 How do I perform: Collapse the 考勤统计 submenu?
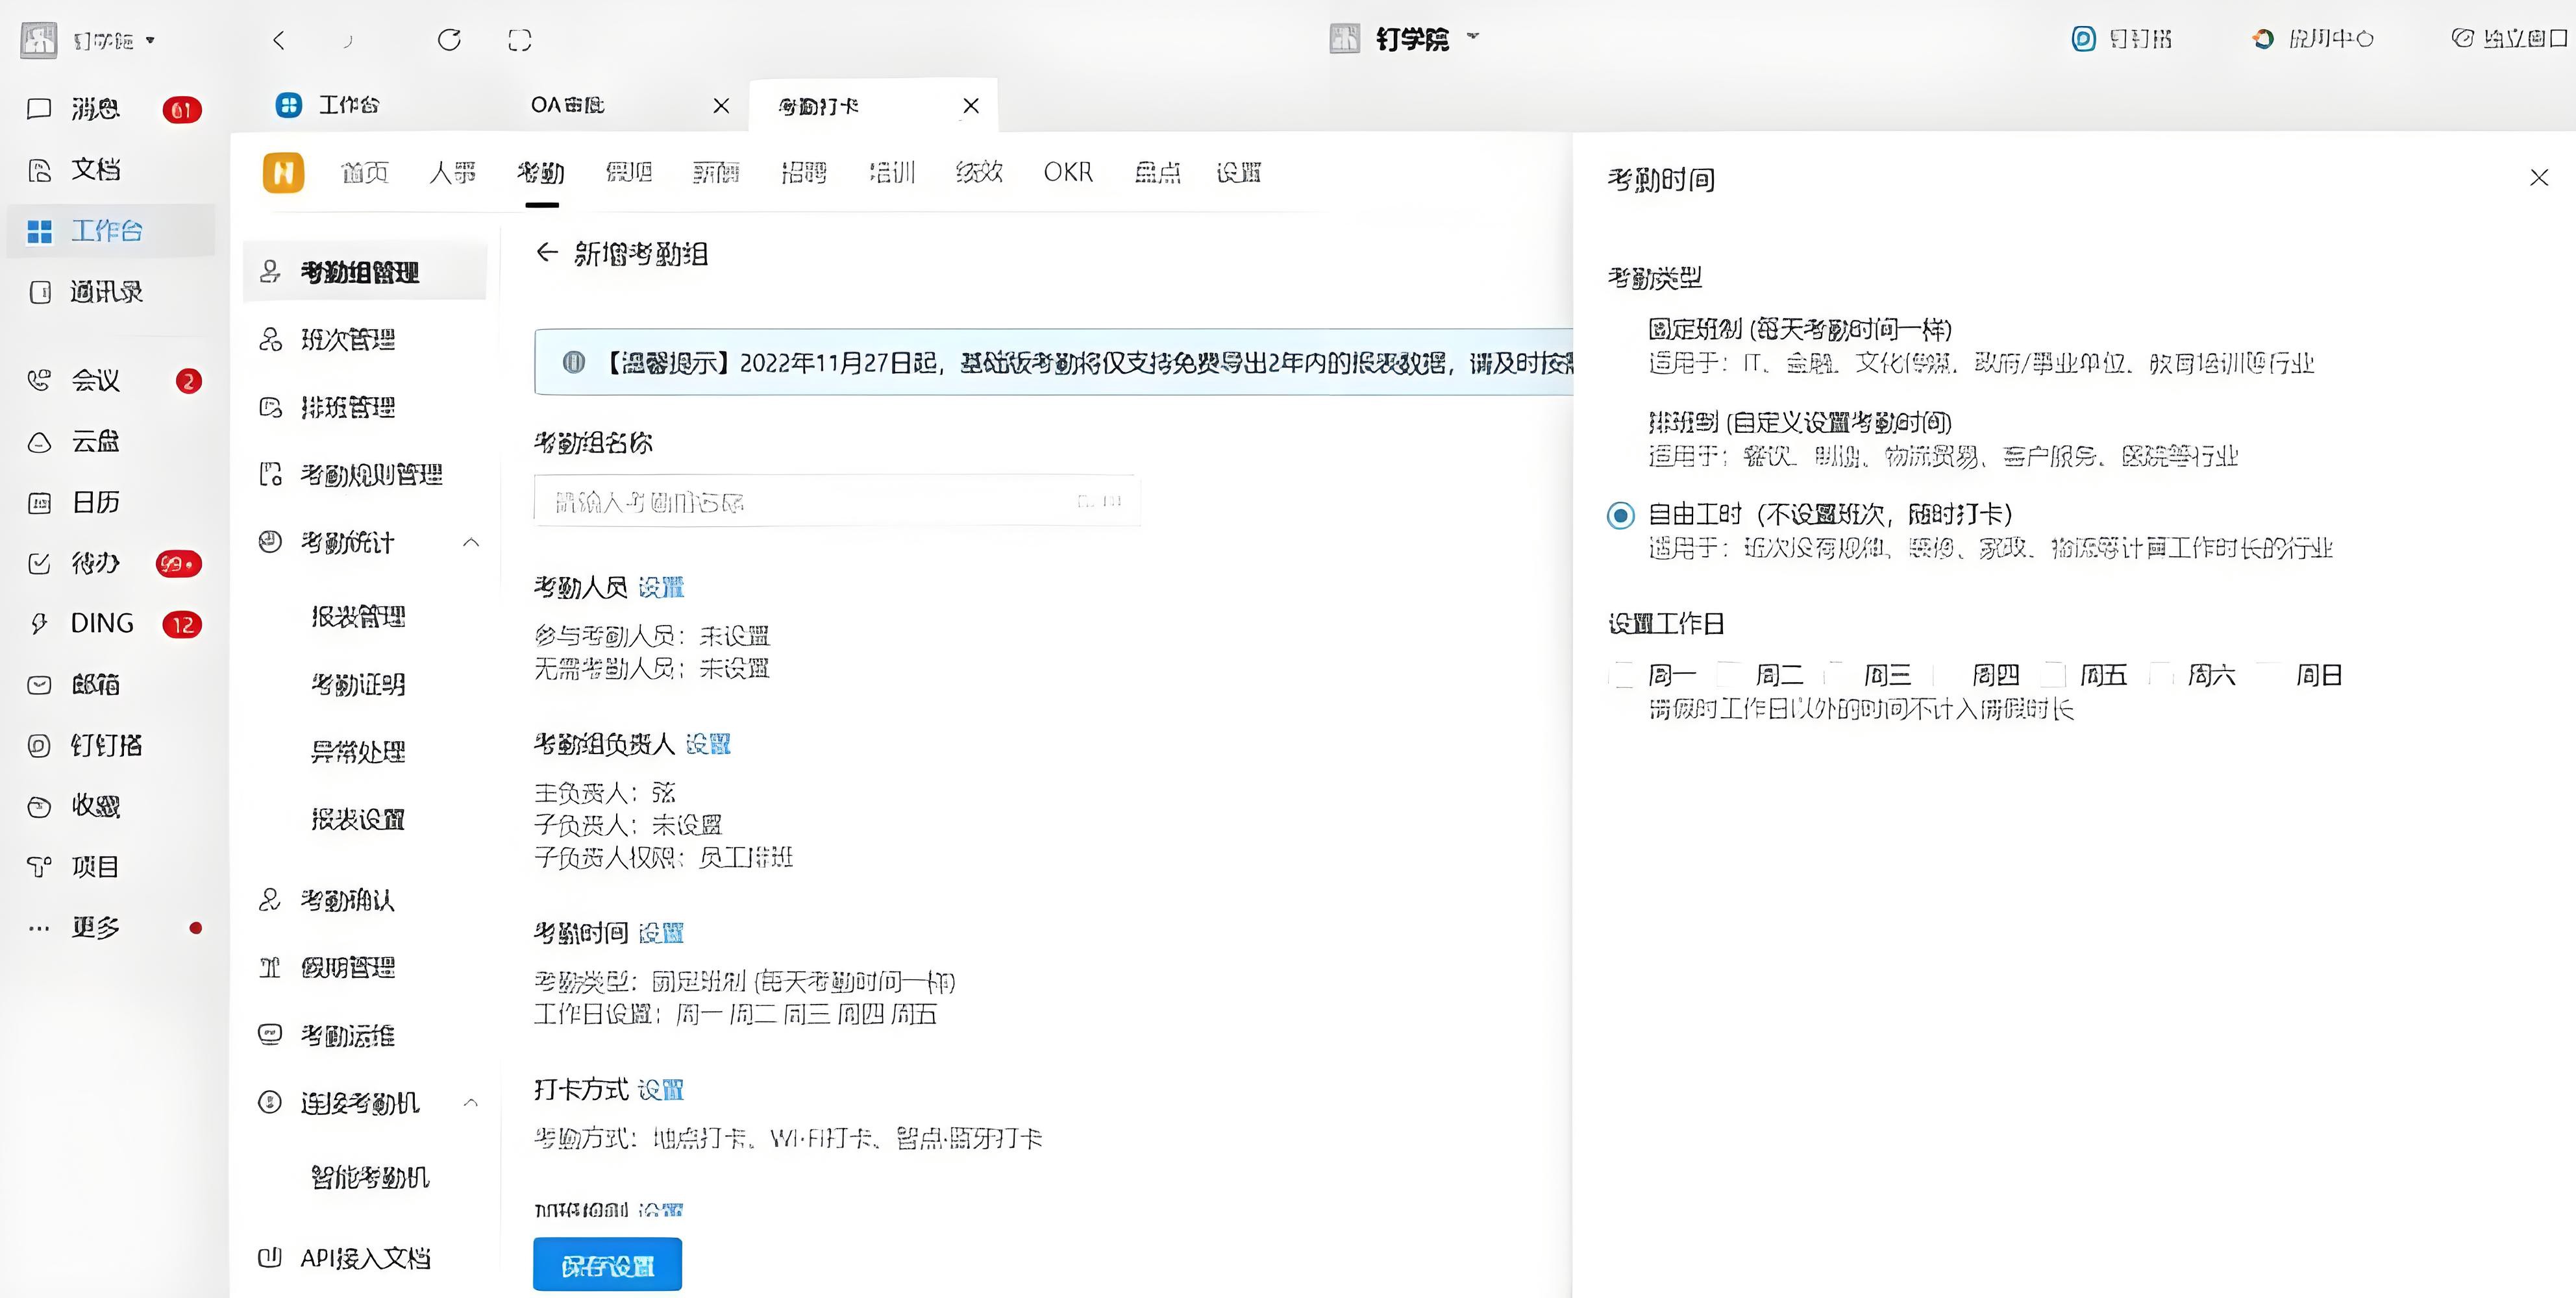(471, 542)
